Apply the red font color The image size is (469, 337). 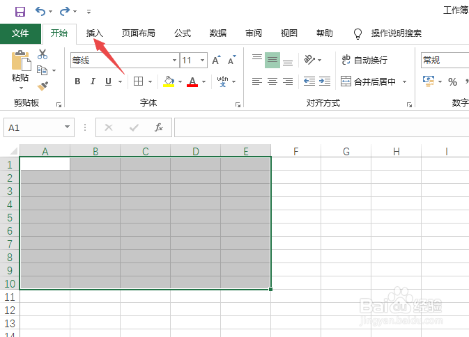[192, 81]
